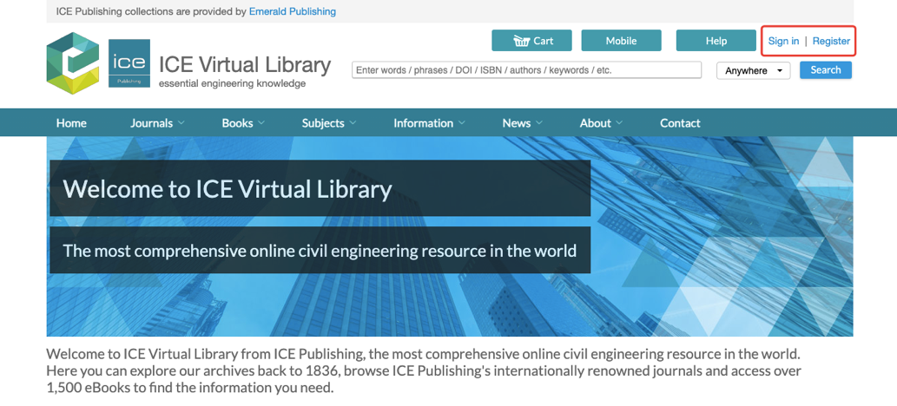
Task: Click the Sign in link
Action: pos(783,41)
